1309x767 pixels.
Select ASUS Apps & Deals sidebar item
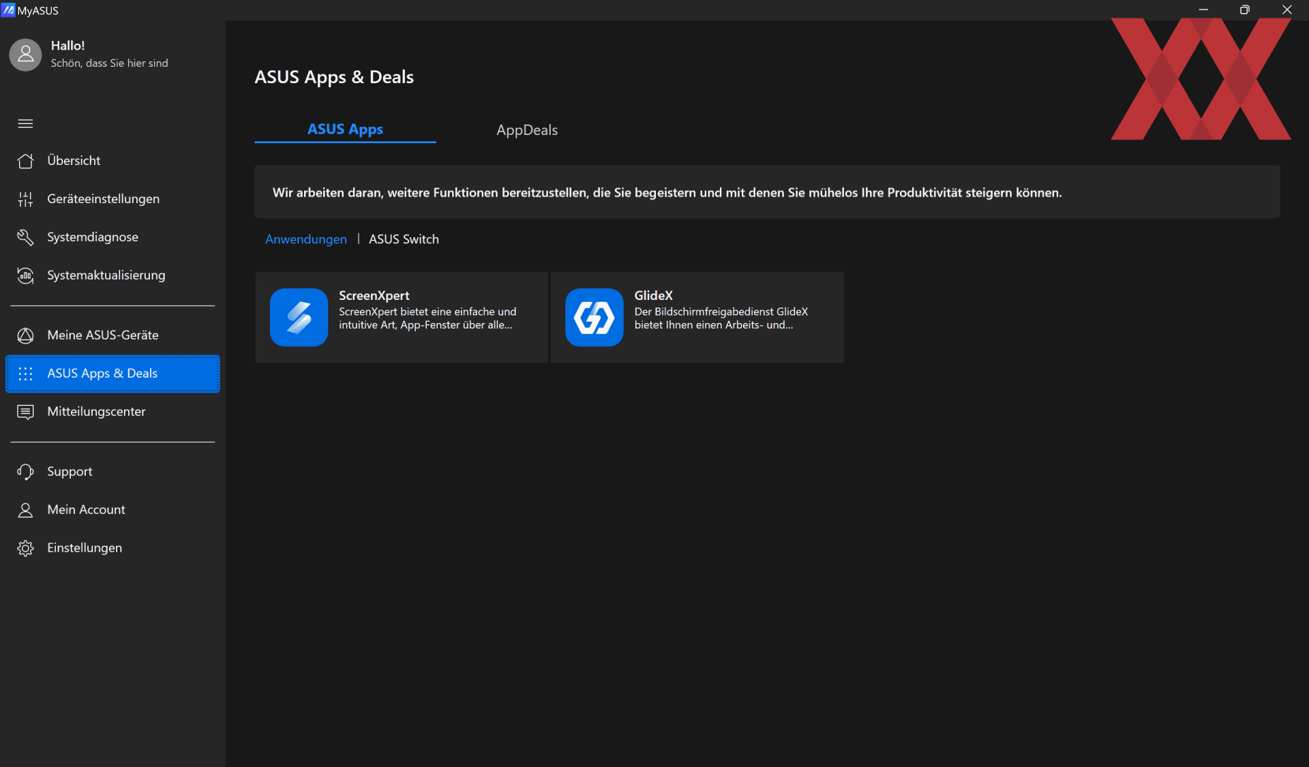[x=112, y=374]
